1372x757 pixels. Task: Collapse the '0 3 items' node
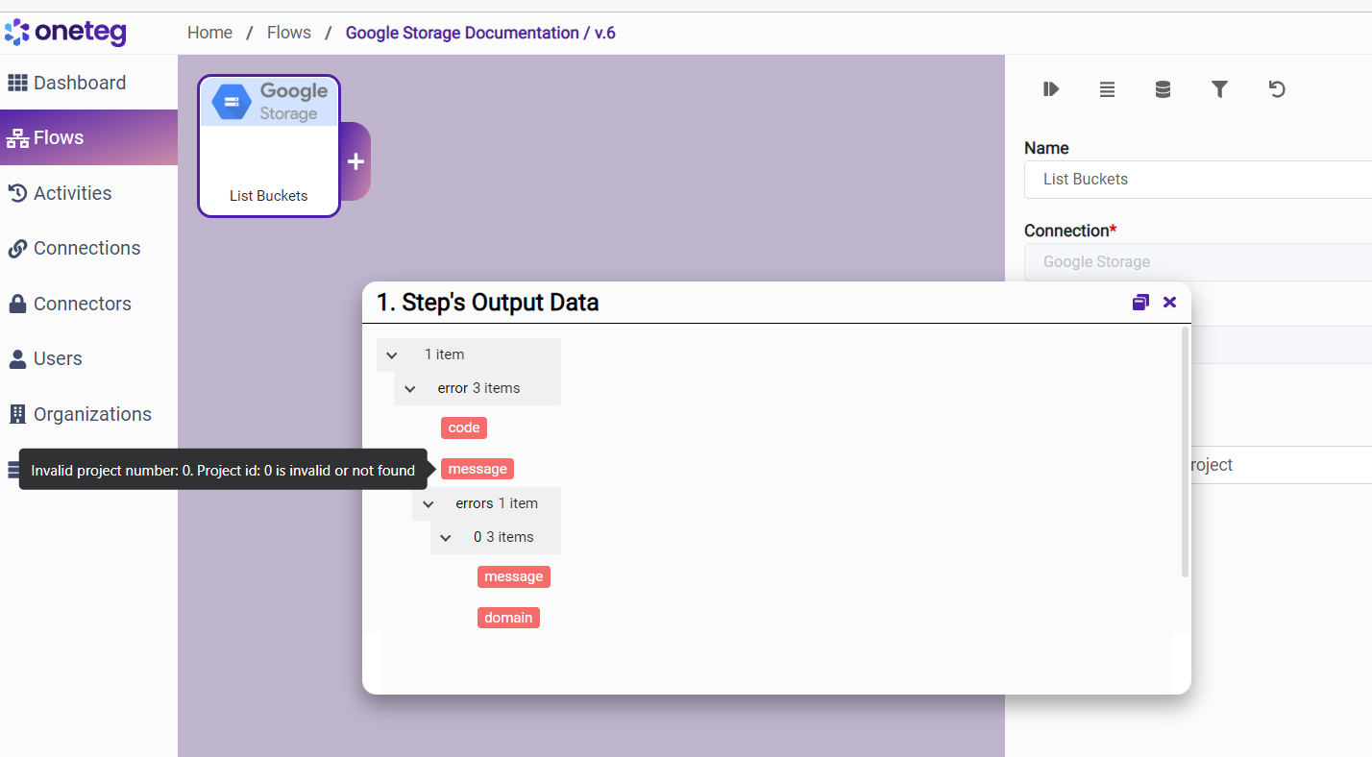tap(446, 538)
